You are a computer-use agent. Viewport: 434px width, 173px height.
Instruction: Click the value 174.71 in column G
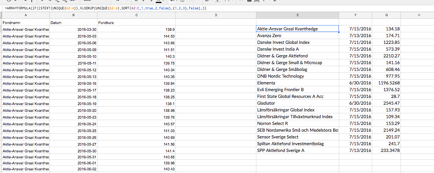coord(387,36)
